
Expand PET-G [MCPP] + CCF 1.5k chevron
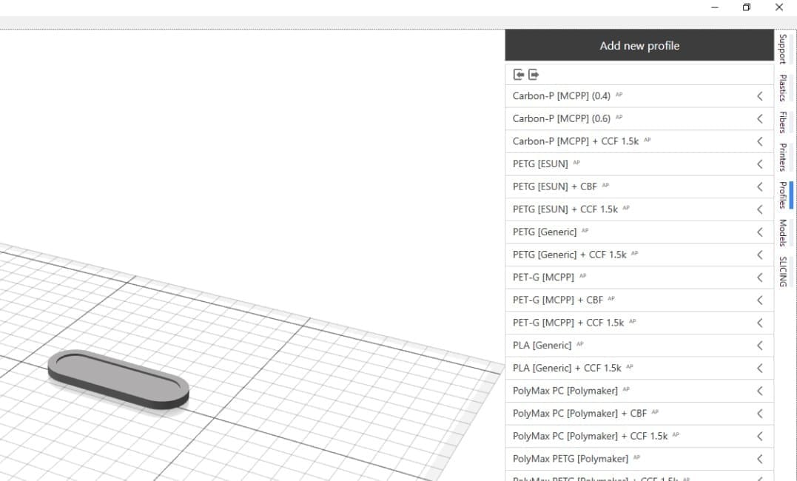point(760,323)
